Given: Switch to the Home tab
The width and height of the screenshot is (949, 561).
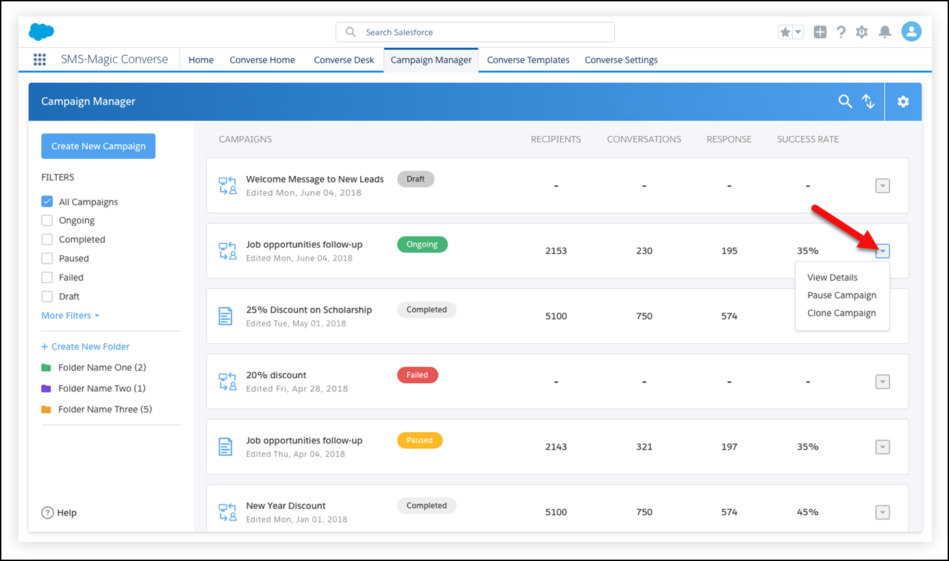Looking at the screenshot, I should [201, 60].
